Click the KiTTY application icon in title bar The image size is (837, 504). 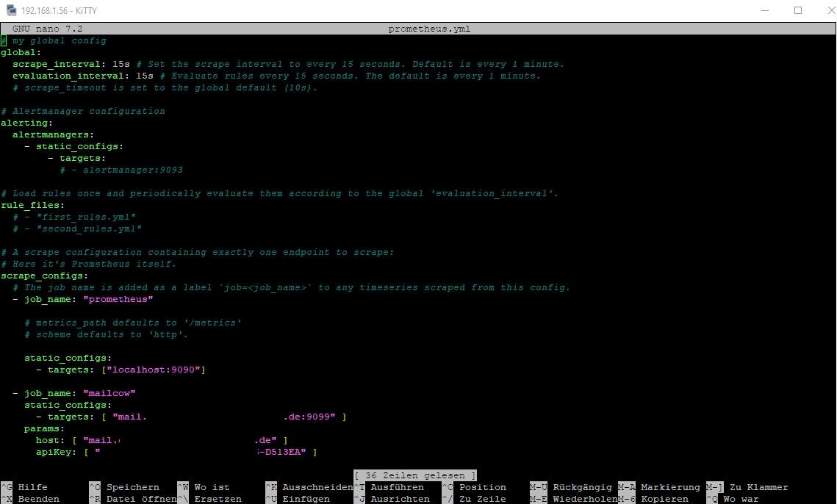pyautogui.click(x=11, y=10)
